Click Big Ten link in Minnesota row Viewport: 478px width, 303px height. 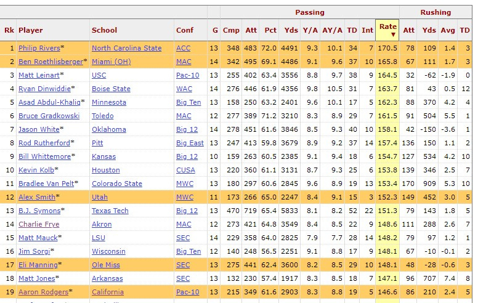coord(188,102)
